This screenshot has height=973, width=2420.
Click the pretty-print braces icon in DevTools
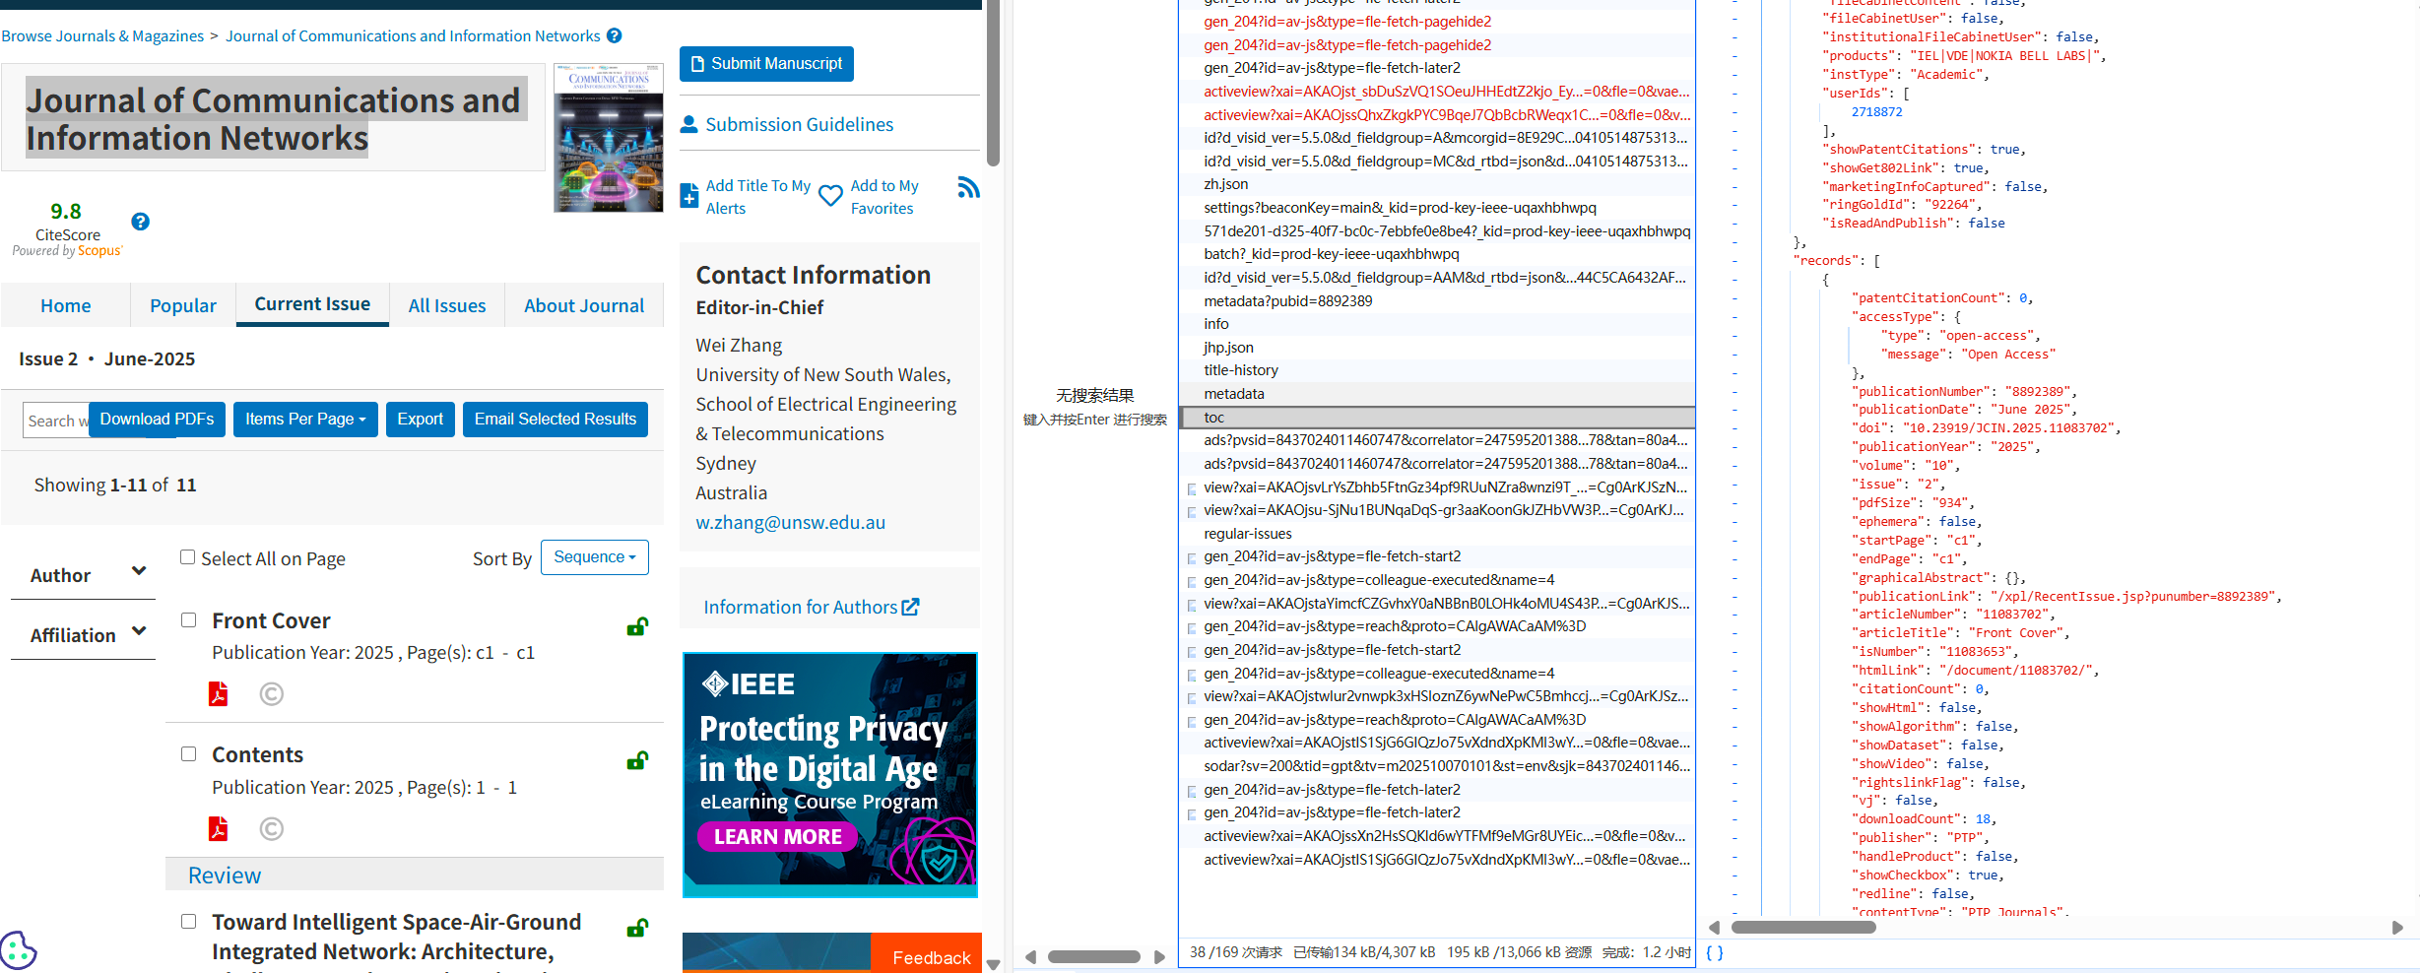click(1715, 952)
